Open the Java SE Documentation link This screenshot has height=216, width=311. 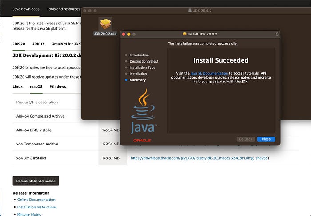point(209,73)
